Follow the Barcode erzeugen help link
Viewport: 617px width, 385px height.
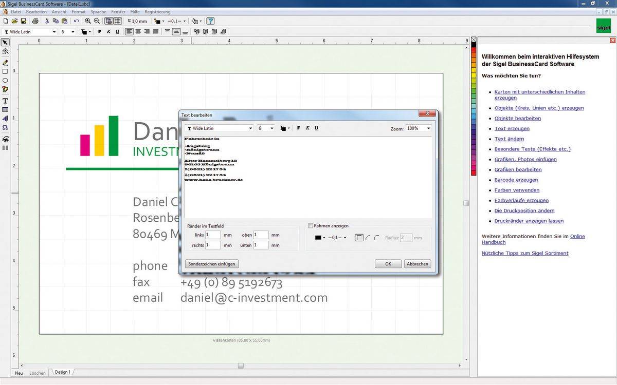click(516, 180)
